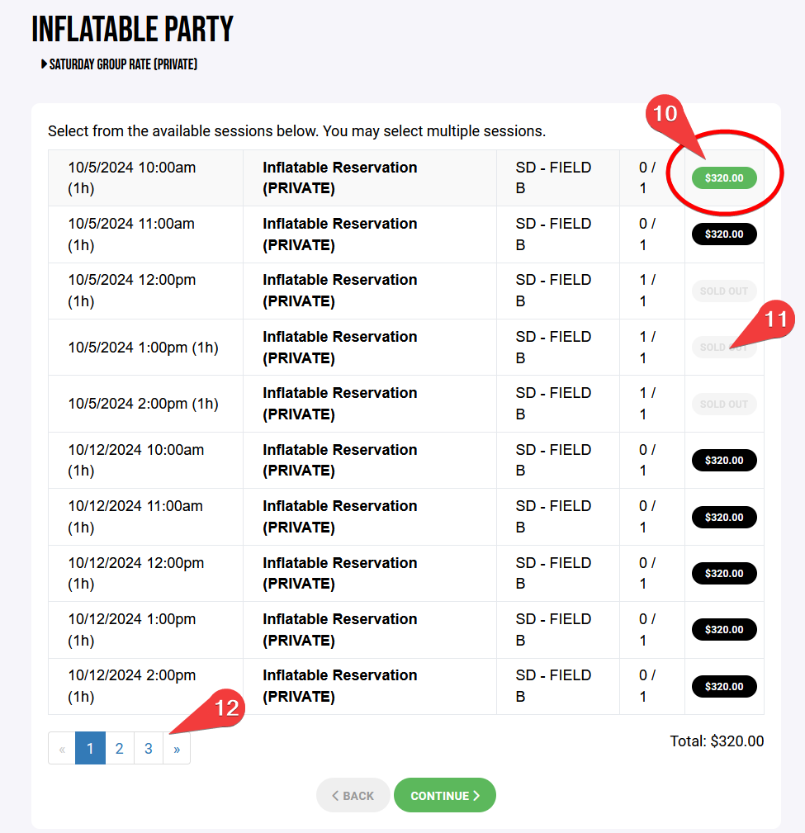Viewport: 805px width, 833px height.
Task: Click Sold Out badge for 10/5 2:00pm
Action: 723,404
